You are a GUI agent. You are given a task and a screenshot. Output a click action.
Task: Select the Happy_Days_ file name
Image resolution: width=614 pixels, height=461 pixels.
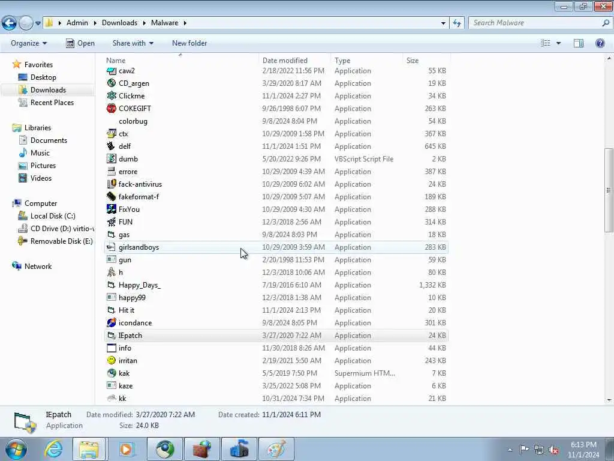click(x=139, y=285)
